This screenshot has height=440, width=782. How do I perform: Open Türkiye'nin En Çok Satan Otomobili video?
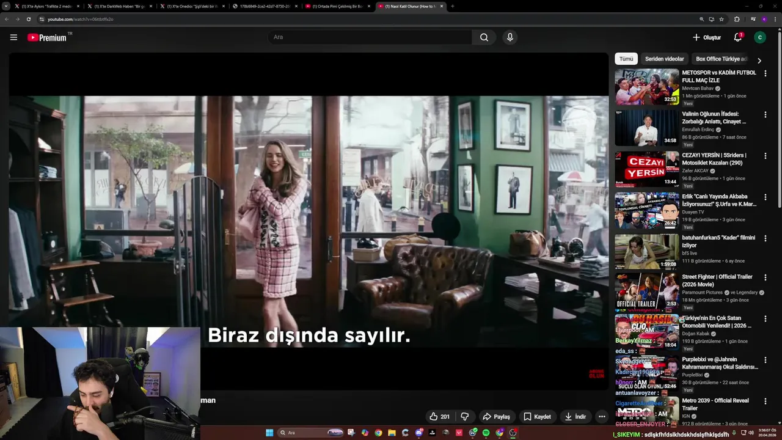717,322
